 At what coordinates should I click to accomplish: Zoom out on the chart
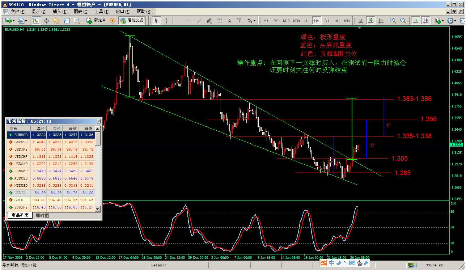click(x=403, y=21)
